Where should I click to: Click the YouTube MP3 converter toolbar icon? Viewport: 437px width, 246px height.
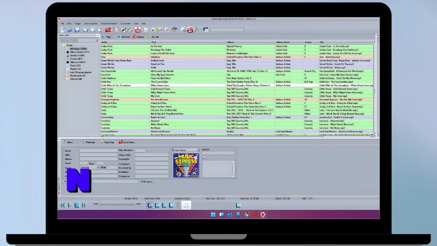click(190, 30)
